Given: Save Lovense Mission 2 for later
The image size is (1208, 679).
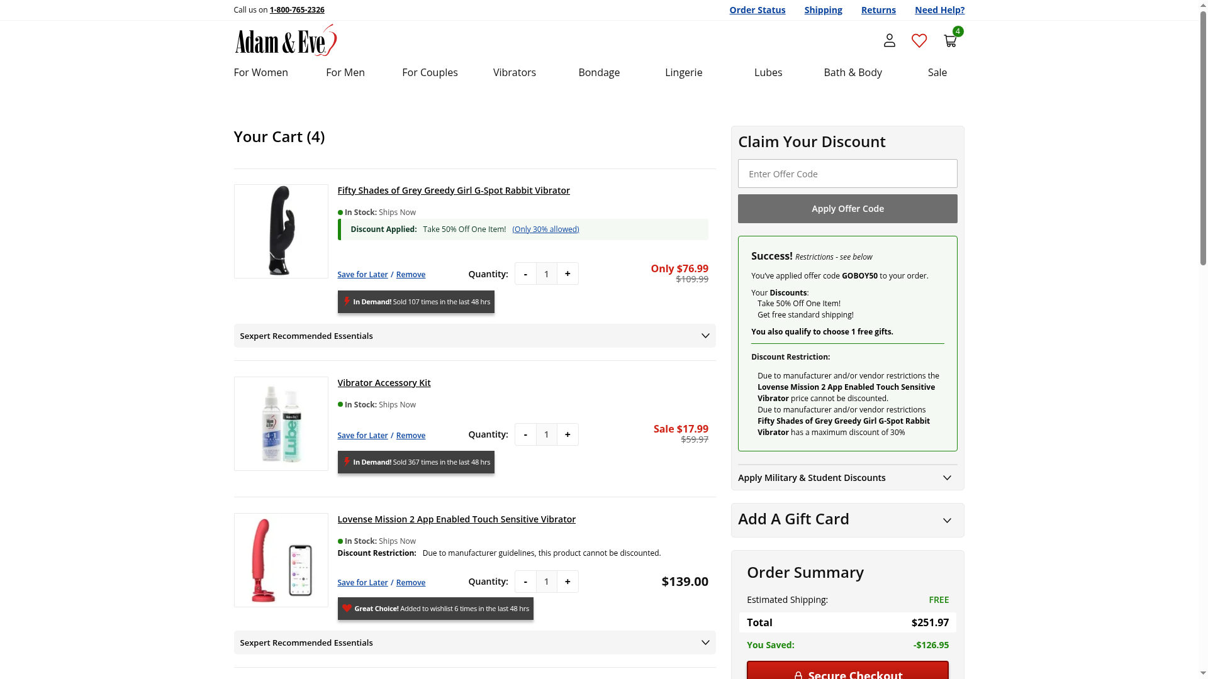Looking at the screenshot, I should 362,583.
